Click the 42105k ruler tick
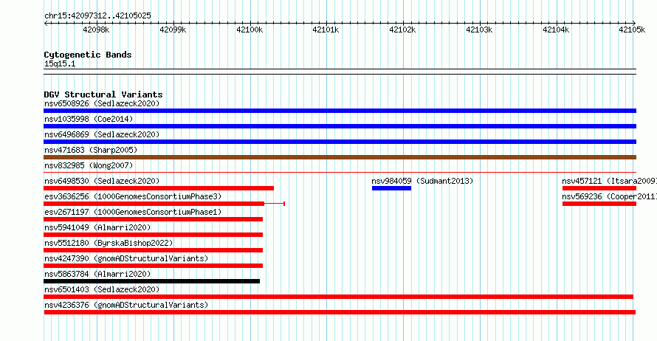Screen dimensions: 657x341 [632, 30]
